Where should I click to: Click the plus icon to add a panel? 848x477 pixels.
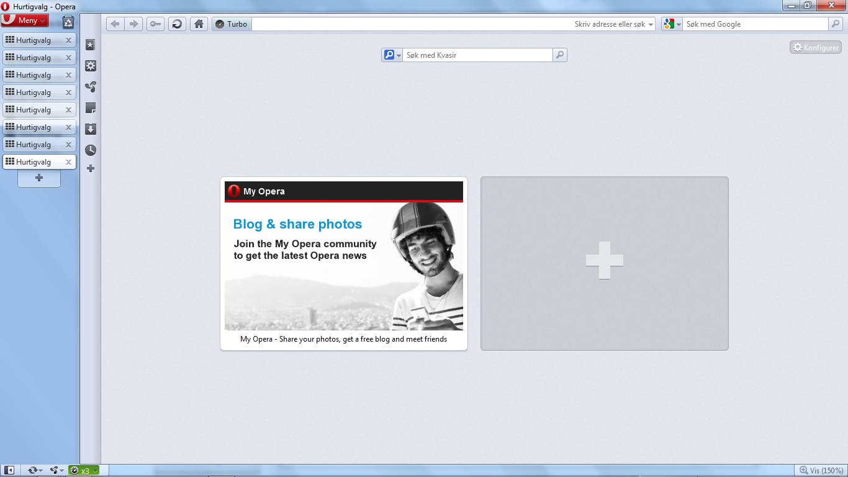[x=91, y=168]
